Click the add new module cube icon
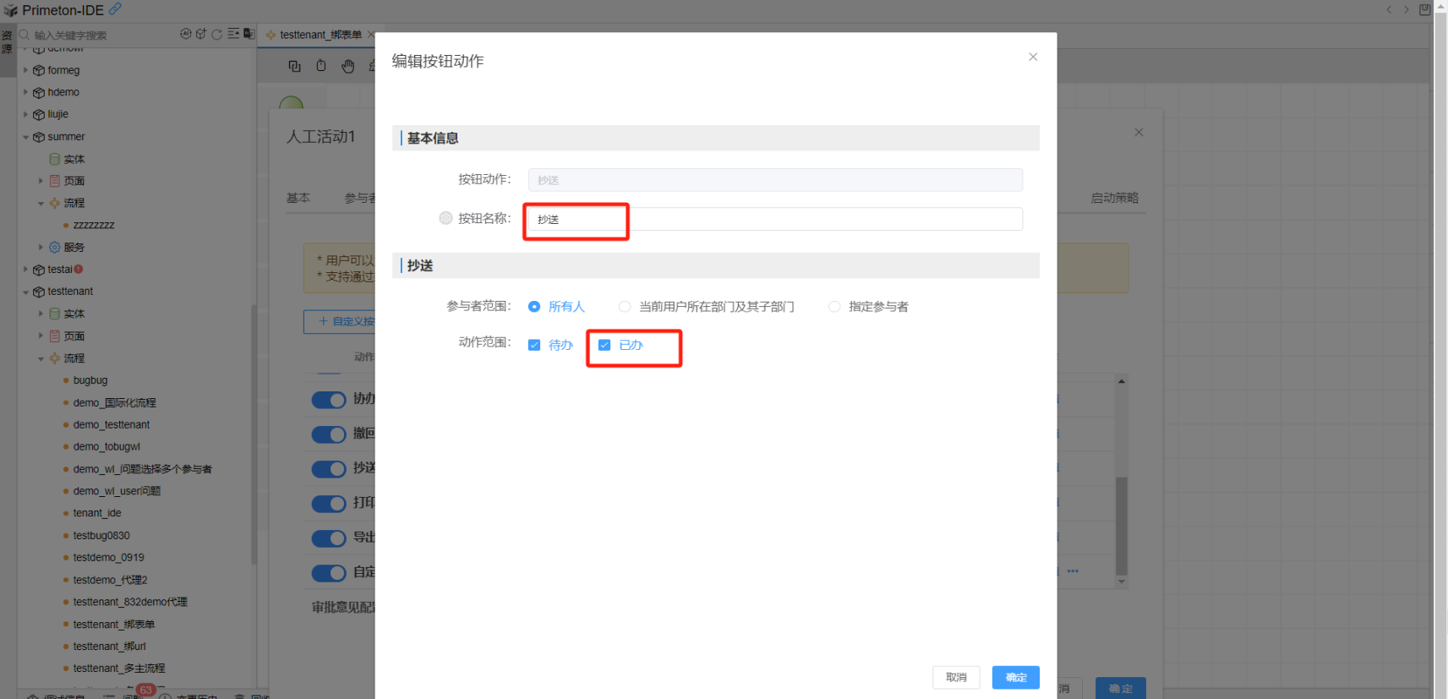1448x699 pixels. pyautogui.click(x=200, y=34)
